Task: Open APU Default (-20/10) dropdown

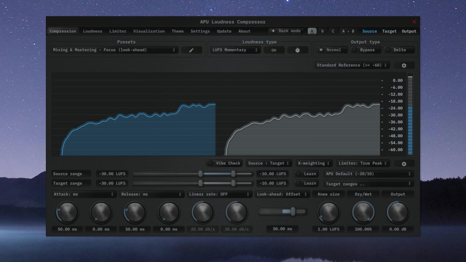Action: pos(368,174)
